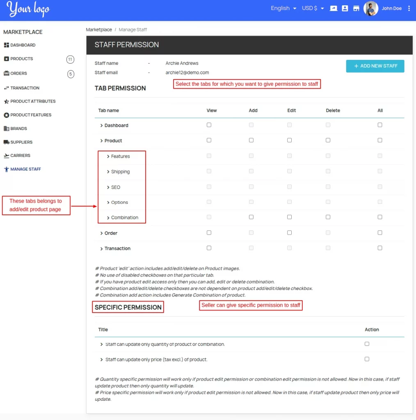
Task: Click the Products box icon in sidebar
Action: tap(7, 59)
